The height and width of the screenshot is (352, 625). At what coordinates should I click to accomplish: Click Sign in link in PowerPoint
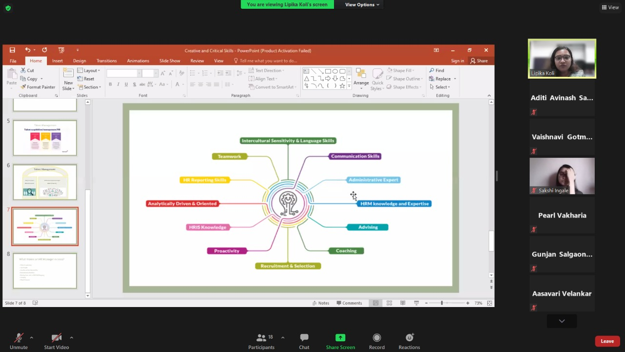[458, 61]
